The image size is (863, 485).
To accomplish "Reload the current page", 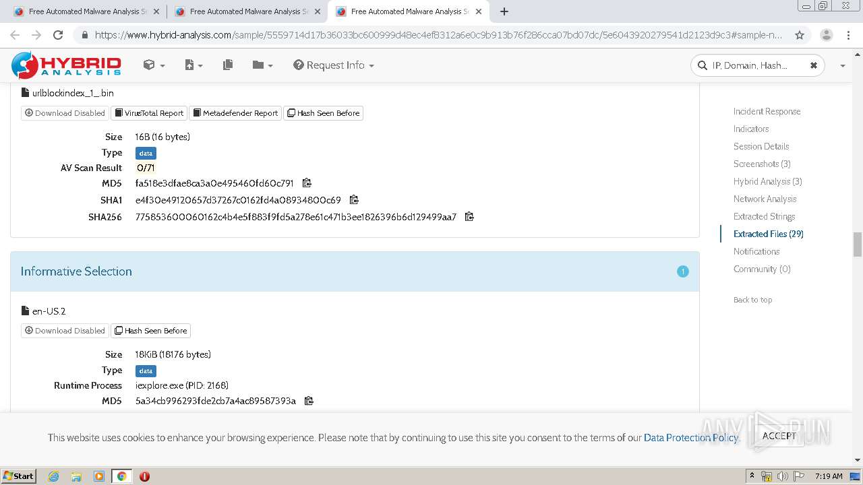I will [58, 35].
